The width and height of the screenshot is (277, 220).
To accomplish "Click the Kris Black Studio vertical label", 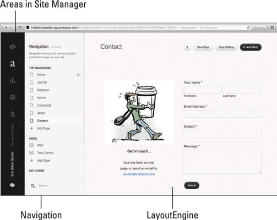I will (x=12, y=164).
